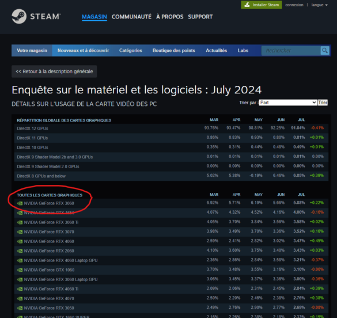Viewport: 337px width, 318px height.
Task: Click NVIDIA logo beside RTX 4060 Laptop GPU
Action: pos(20,260)
